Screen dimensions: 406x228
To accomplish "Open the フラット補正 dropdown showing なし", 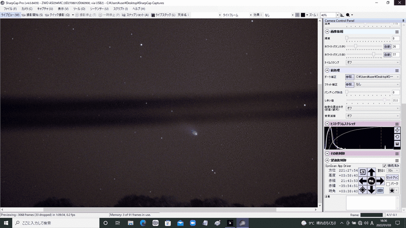I will (377, 85).
